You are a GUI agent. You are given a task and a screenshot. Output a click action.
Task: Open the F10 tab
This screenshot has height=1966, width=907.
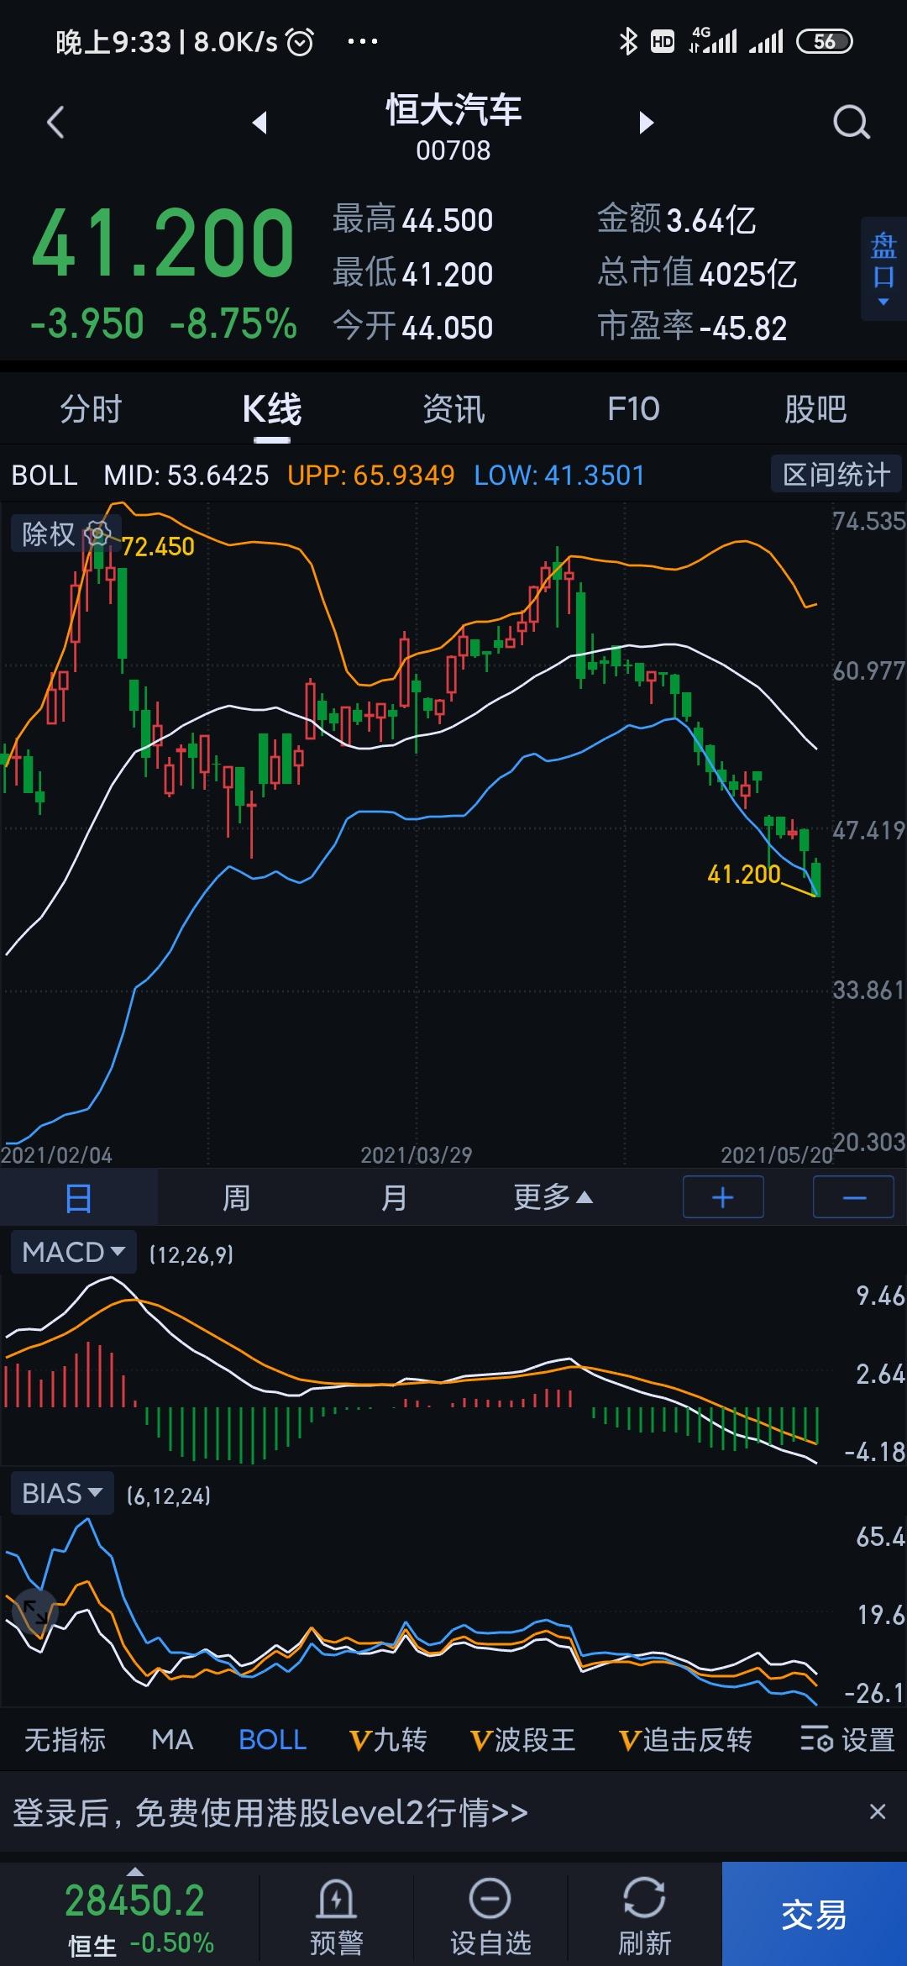633,409
